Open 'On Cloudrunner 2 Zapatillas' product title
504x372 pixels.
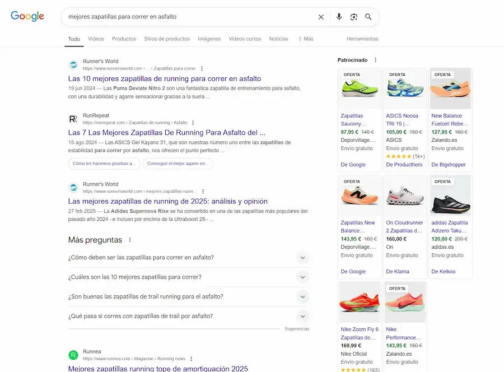[404, 227]
